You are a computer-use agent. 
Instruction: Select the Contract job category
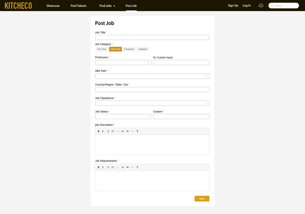pyautogui.click(x=143, y=49)
